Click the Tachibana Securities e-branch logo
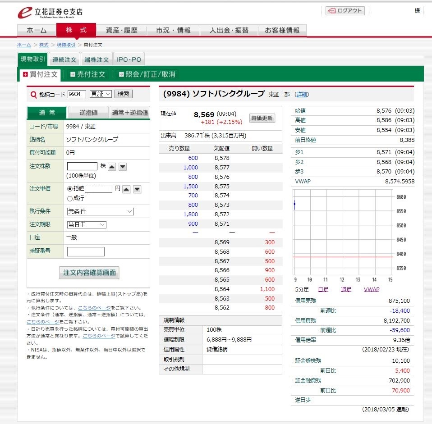Screen dimensions: 432x424 [x=50, y=12]
